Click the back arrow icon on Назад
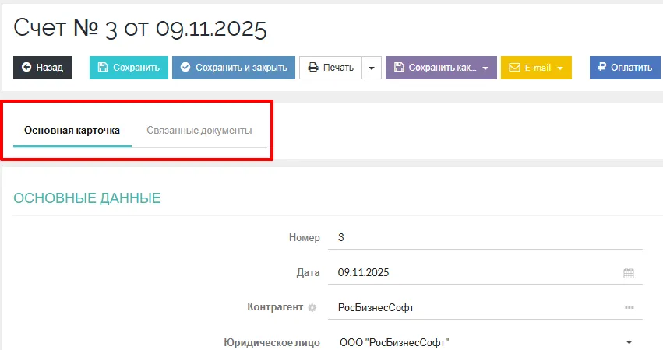Screen dimensions: 663x350 [26, 68]
